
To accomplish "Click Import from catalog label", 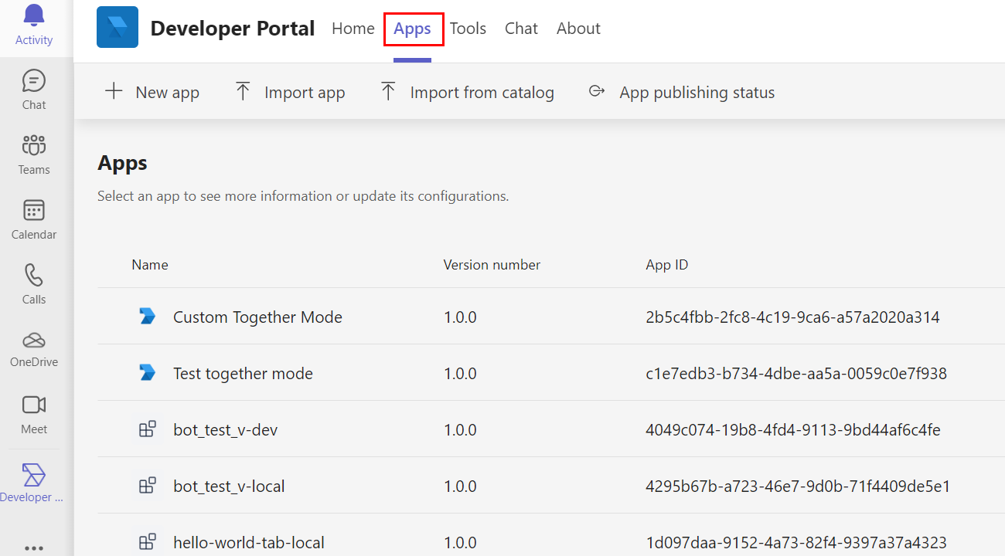I will click(x=482, y=93).
